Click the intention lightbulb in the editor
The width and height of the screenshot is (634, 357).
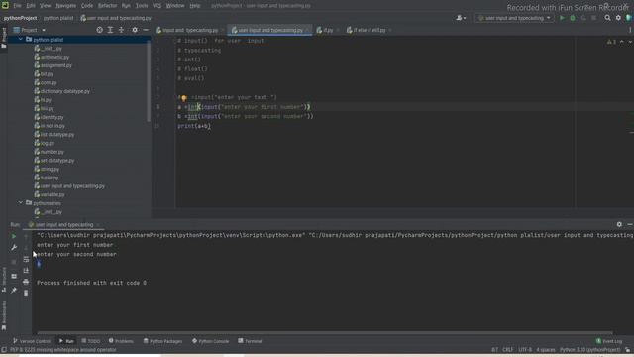coord(183,98)
